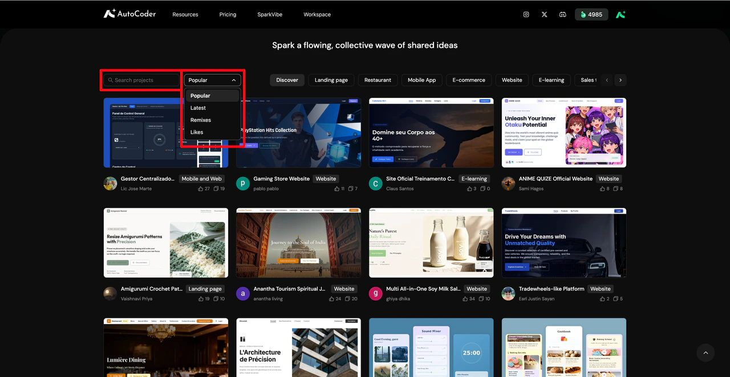Screen dimensions: 730x377
Task: Click scroll-to-top arrow button
Action: pyautogui.click(x=705, y=353)
